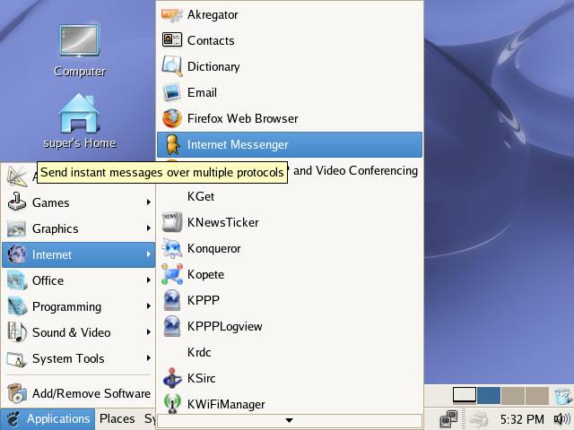Launch KWiFiManager
The width and height of the screenshot is (574, 430).
click(x=225, y=404)
